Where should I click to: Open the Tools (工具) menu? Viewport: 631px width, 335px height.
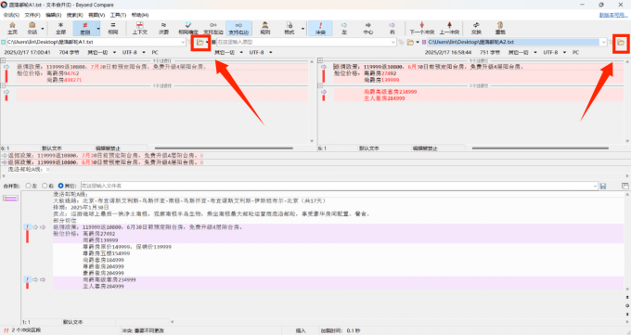118,15
